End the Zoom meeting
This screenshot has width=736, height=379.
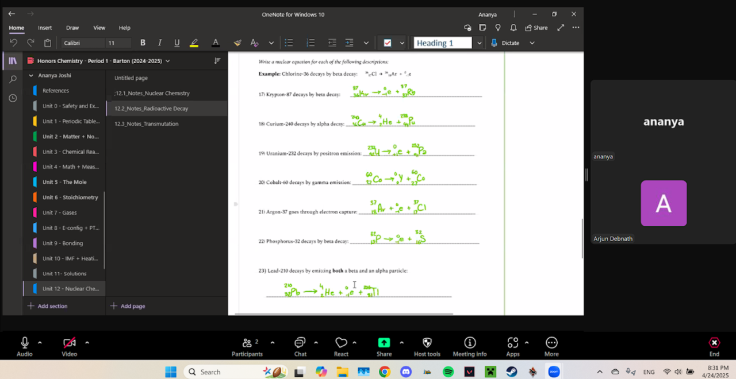(x=714, y=347)
